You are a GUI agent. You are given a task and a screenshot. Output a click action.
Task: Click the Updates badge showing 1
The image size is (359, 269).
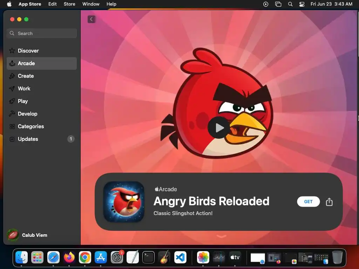71,139
